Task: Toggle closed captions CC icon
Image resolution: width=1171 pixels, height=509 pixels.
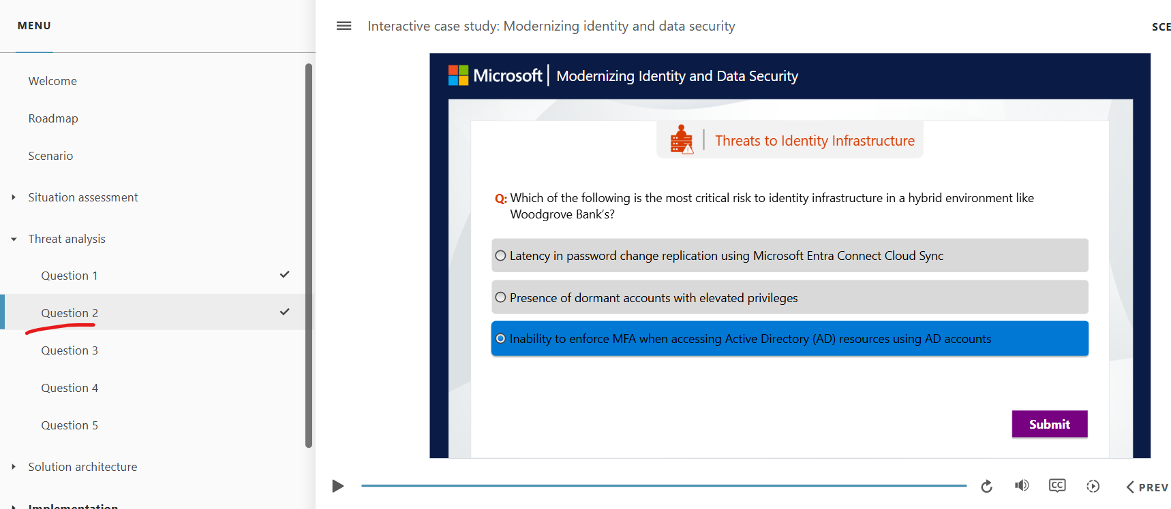Action: (x=1057, y=485)
